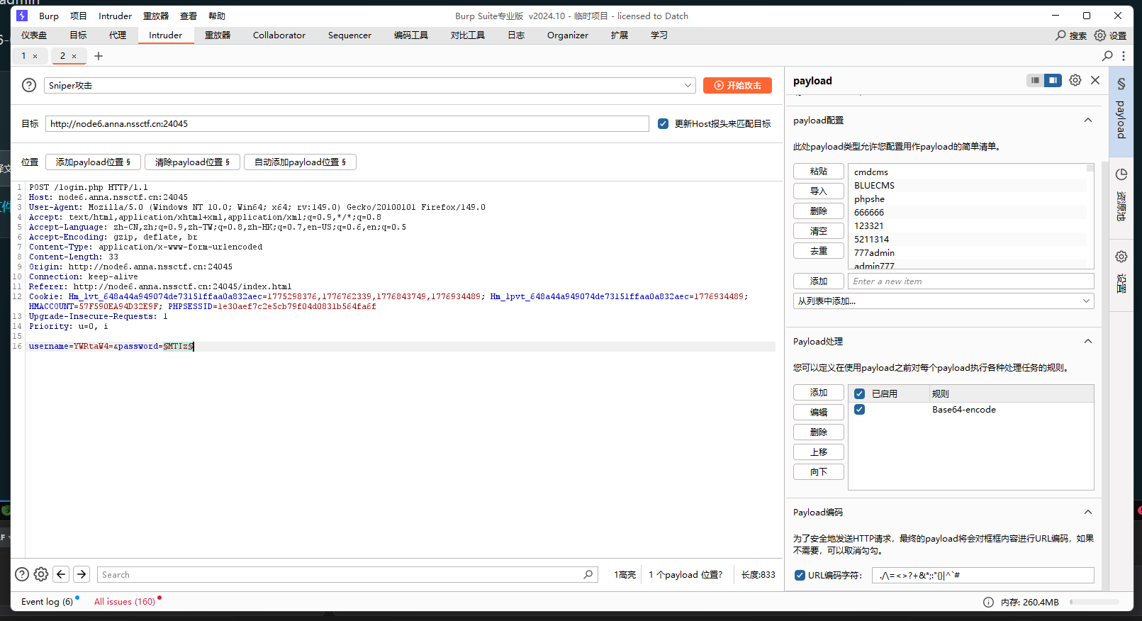Viewport: 1142px width, 621px height.
Task: Toggle the URL-encode characters checkbox
Action: (x=800, y=575)
